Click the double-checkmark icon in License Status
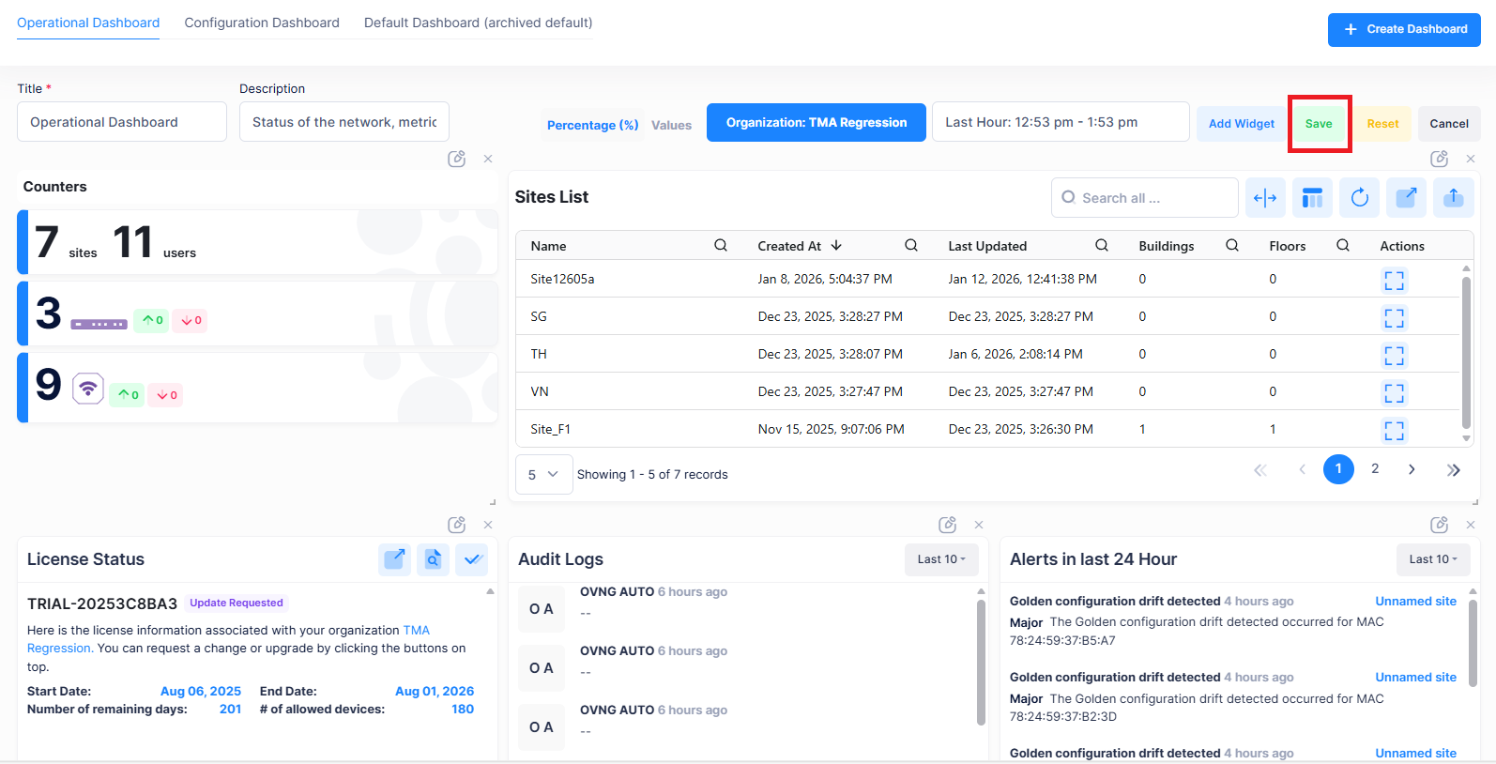This screenshot has height=764, width=1496. [x=471, y=559]
